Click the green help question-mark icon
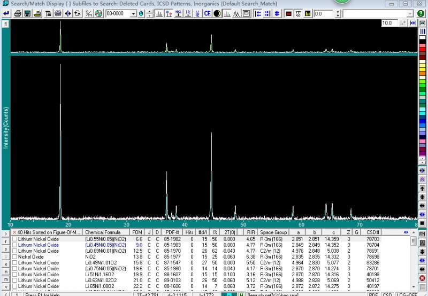 [421, 13]
